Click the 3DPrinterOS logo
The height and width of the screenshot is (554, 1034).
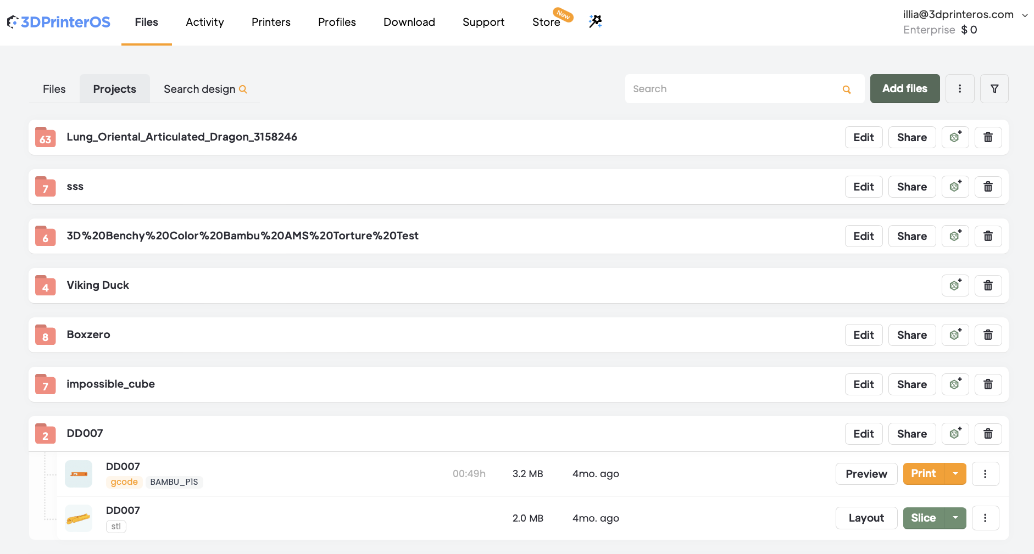click(x=58, y=21)
